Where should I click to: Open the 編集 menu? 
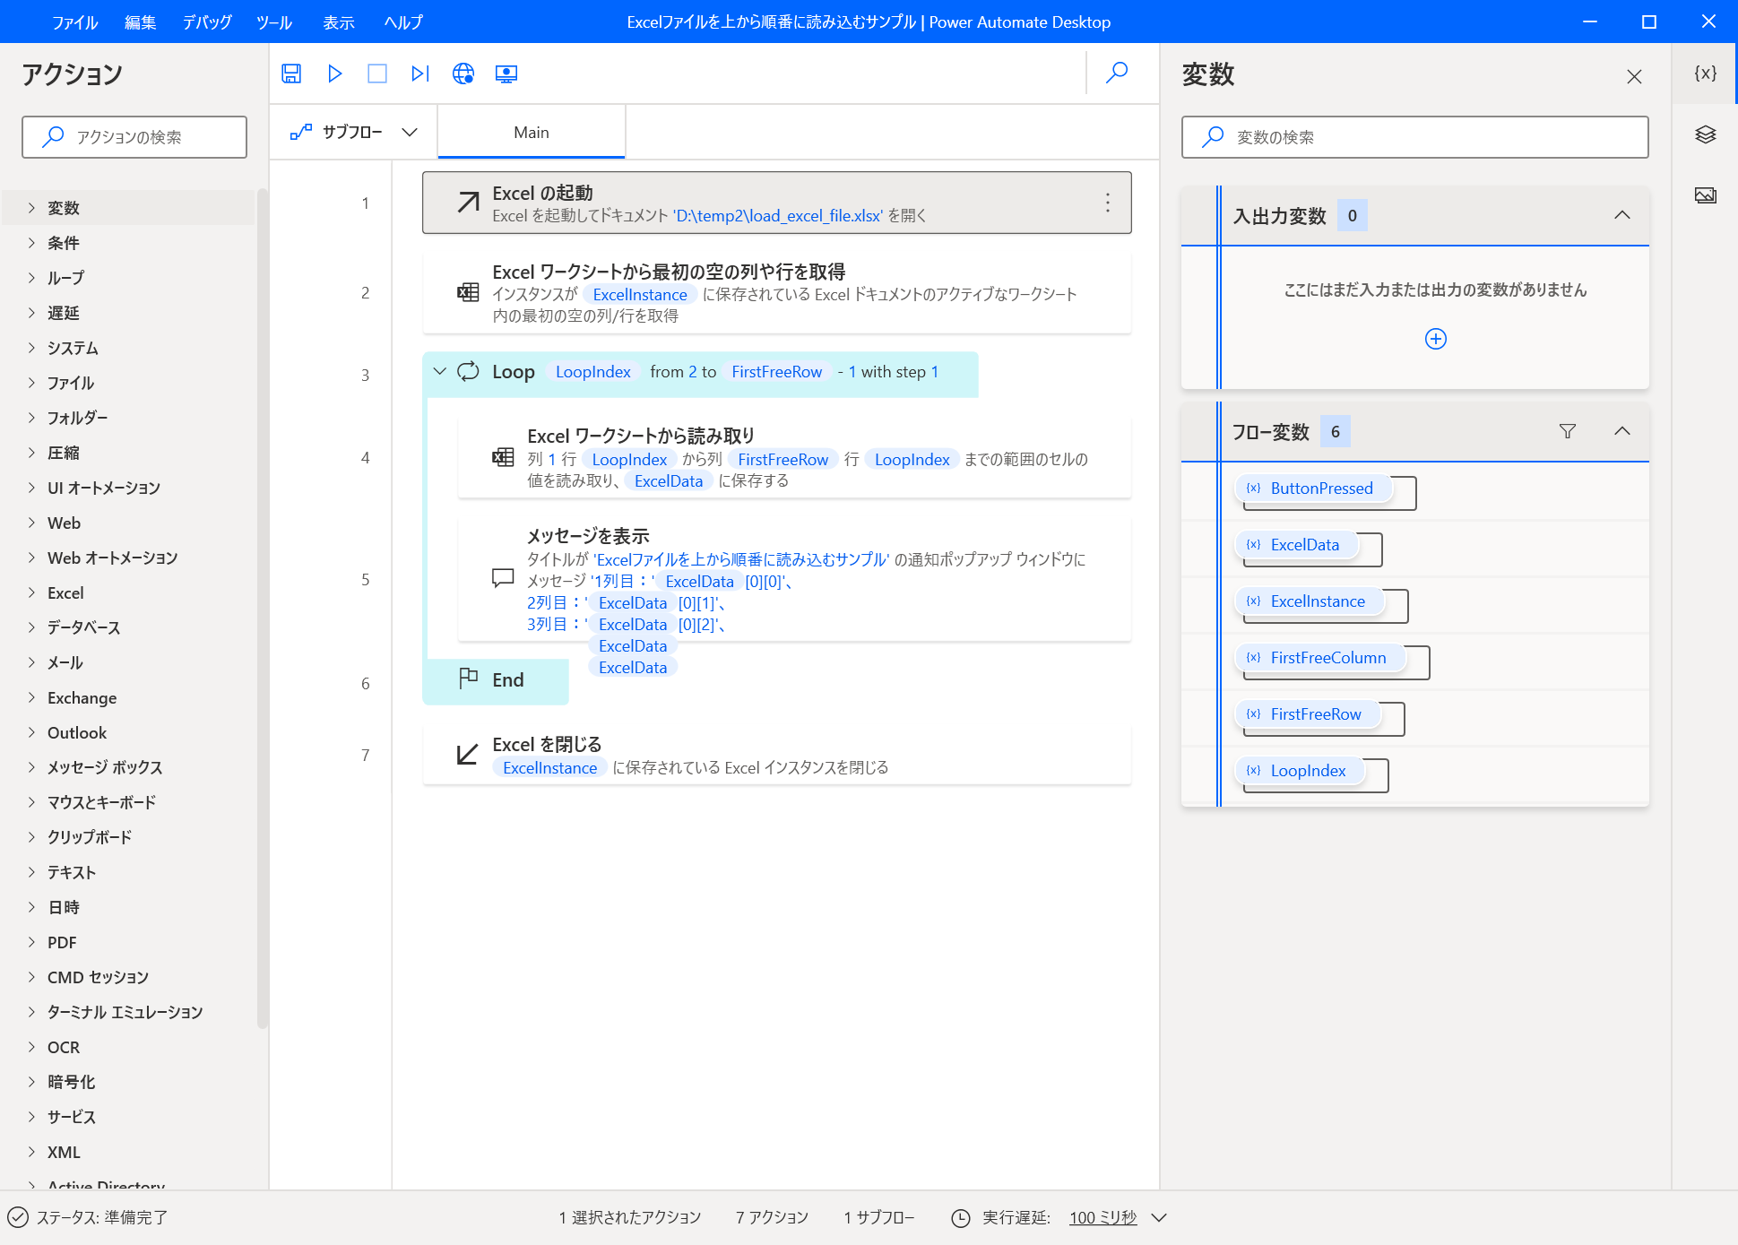pyautogui.click(x=140, y=22)
